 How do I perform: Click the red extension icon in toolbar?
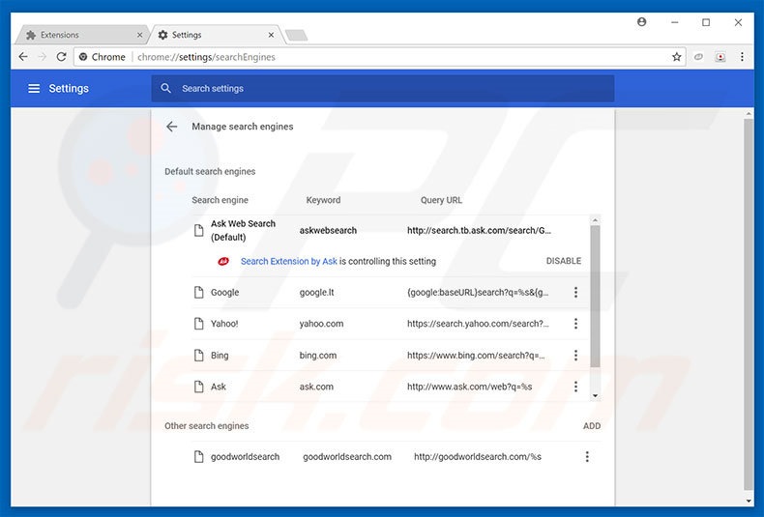click(720, 57)
